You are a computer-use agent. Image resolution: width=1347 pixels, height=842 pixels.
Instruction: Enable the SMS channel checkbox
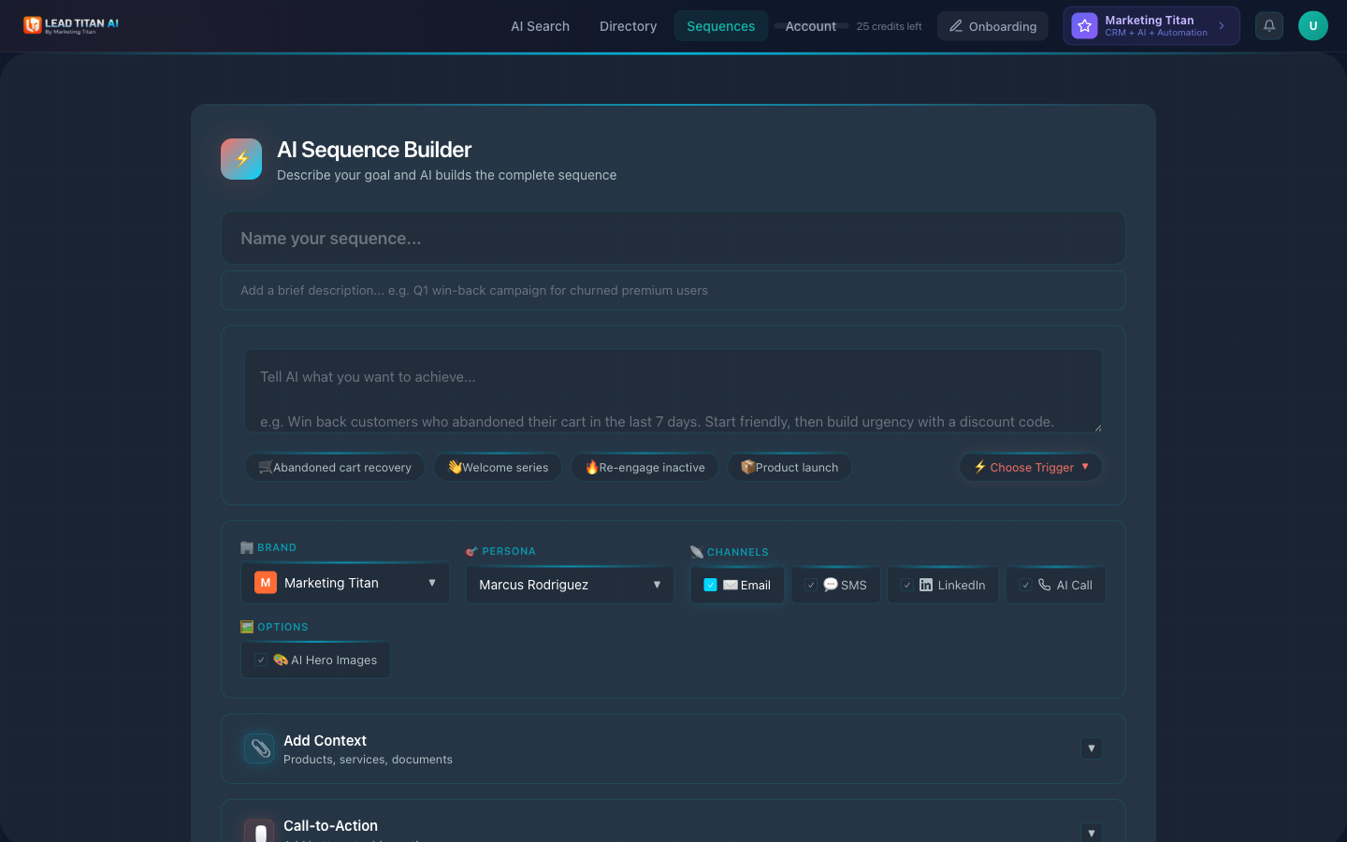point(810,584)
